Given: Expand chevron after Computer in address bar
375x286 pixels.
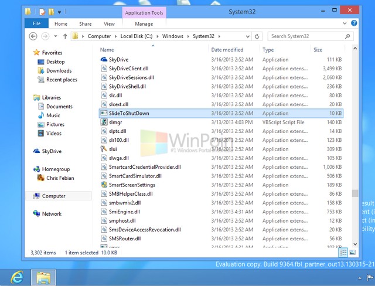Looking at the screenshot, I should [116, 36].
